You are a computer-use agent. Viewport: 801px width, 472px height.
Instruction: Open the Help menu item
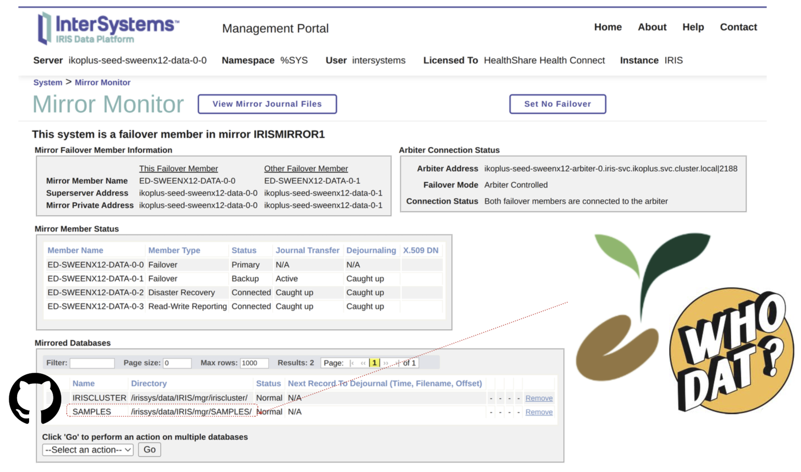693,27
